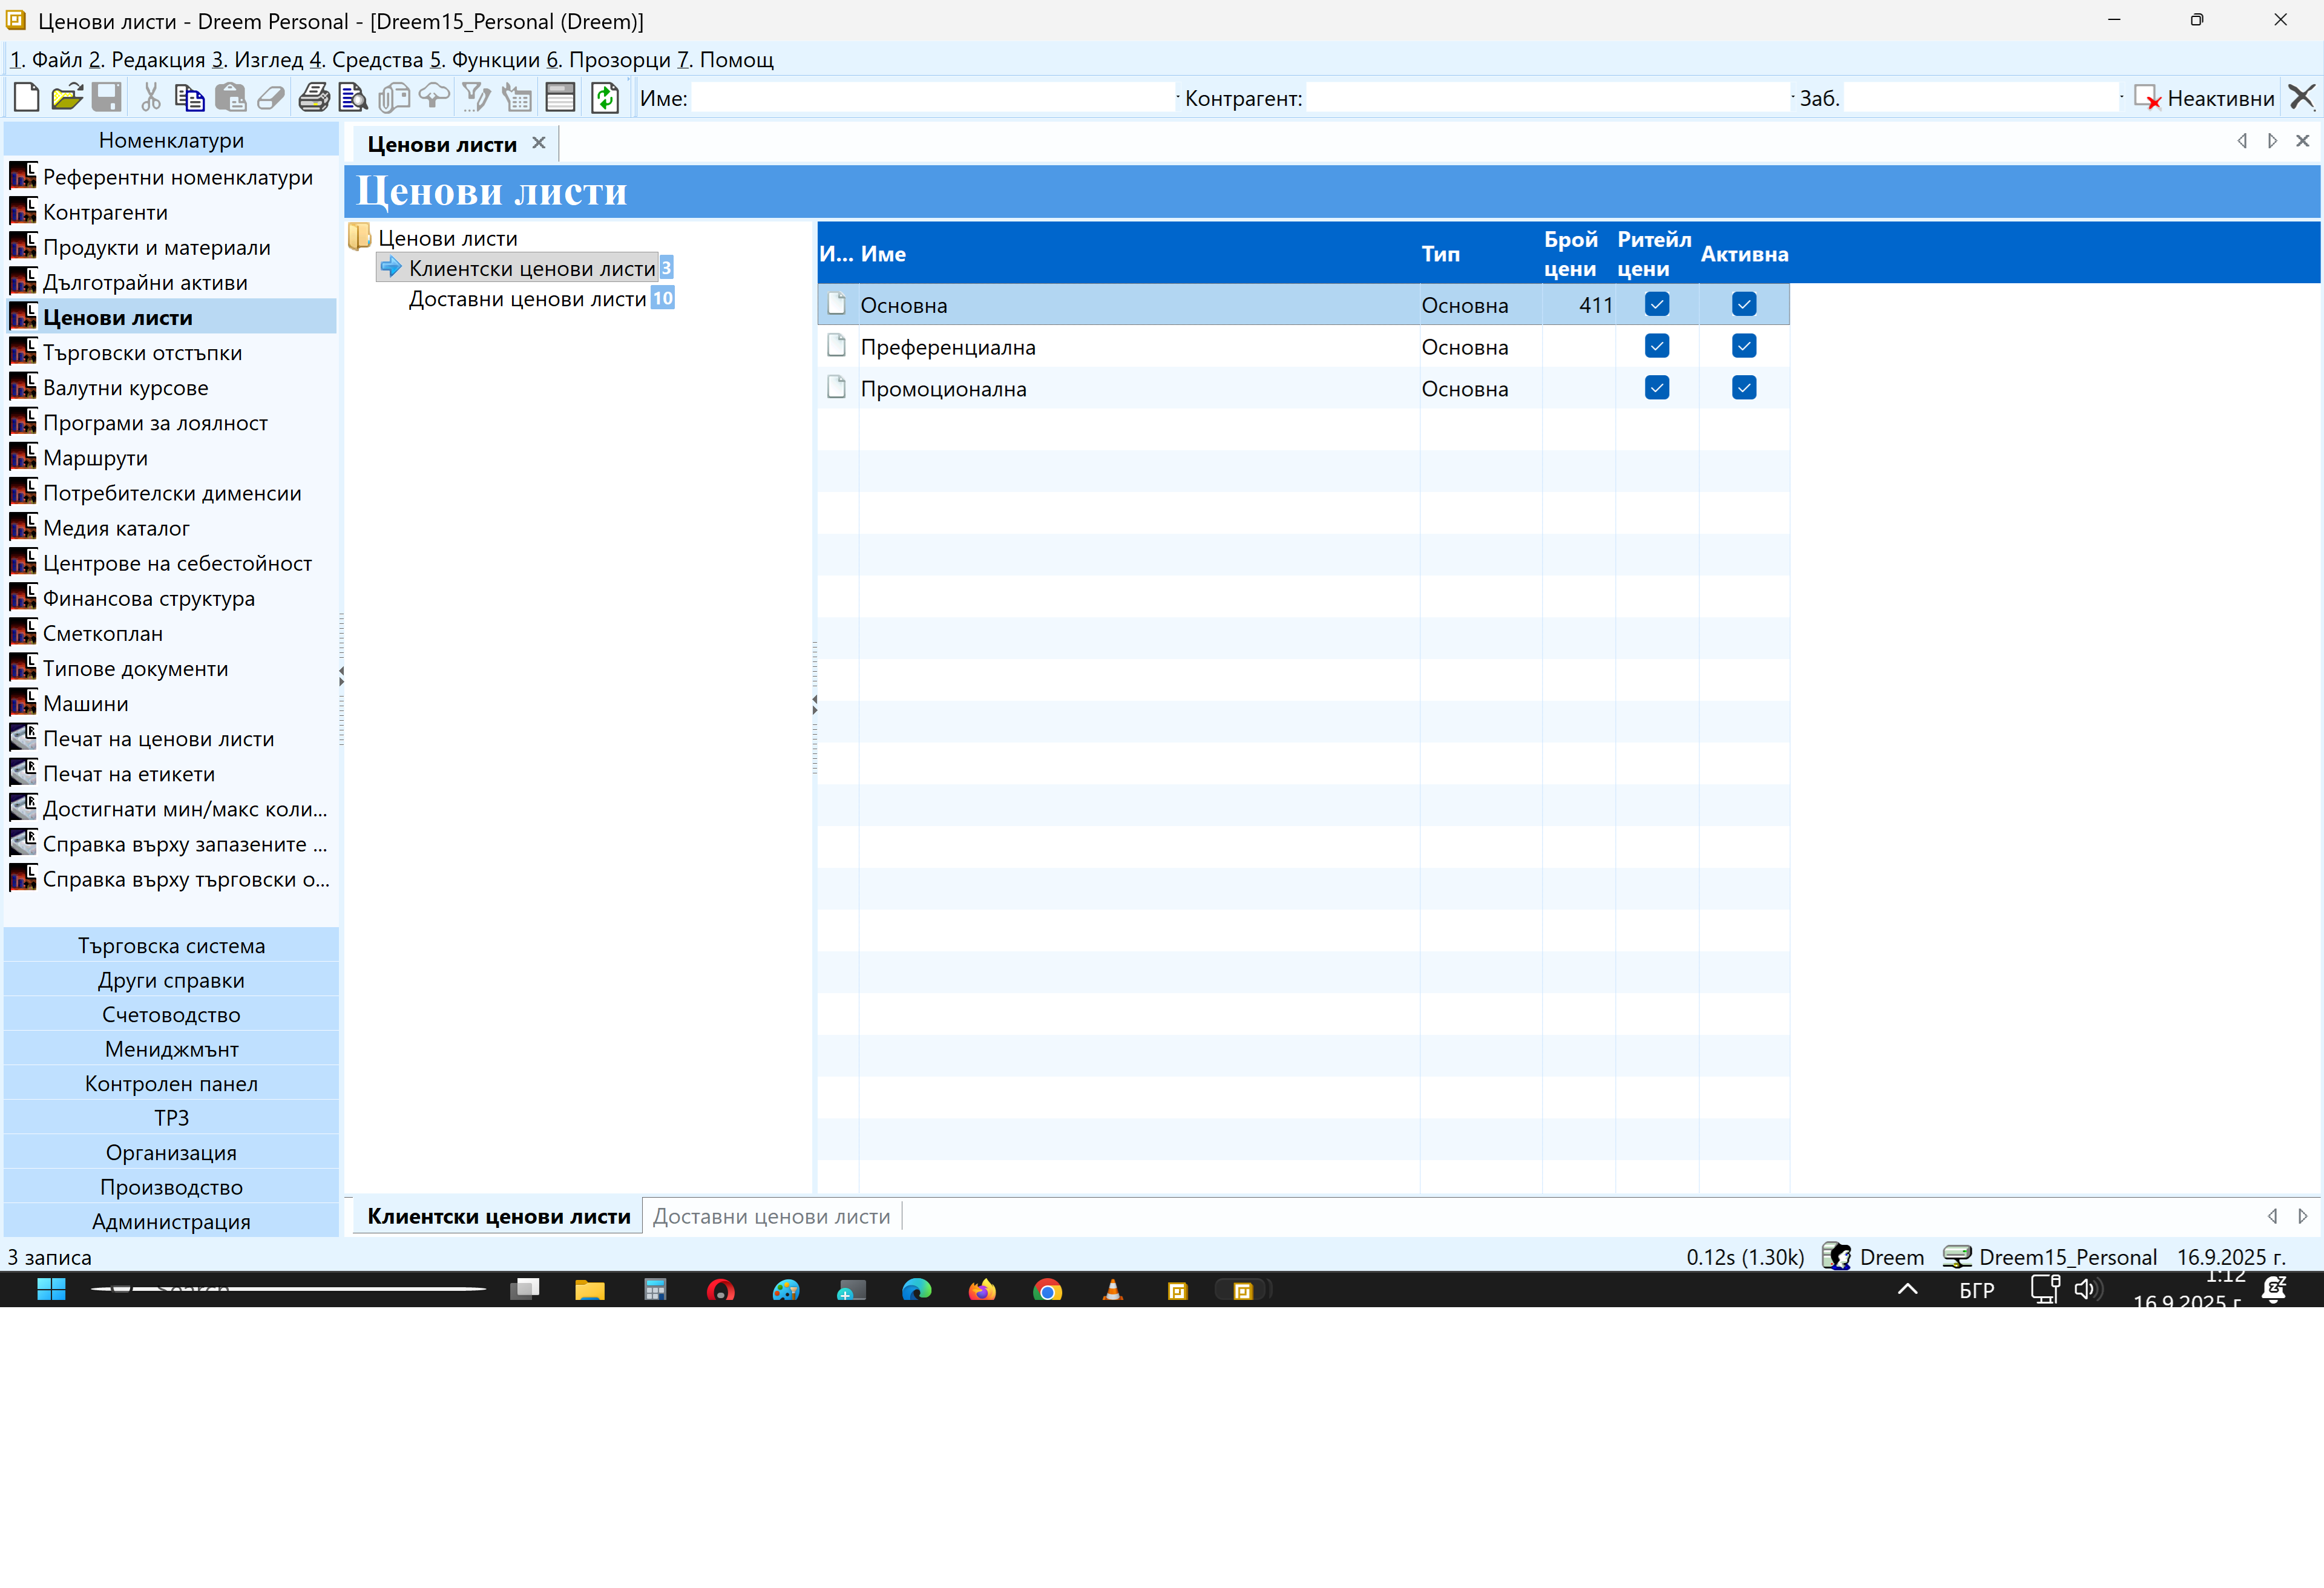Expand the Други справки panel section
Screen dimensions: 2324x1588
[171, 980]
